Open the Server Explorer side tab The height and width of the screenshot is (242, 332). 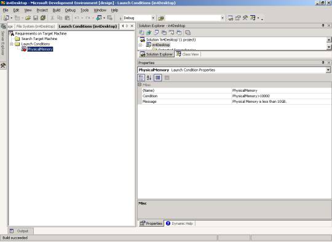(x=3, y=40)
